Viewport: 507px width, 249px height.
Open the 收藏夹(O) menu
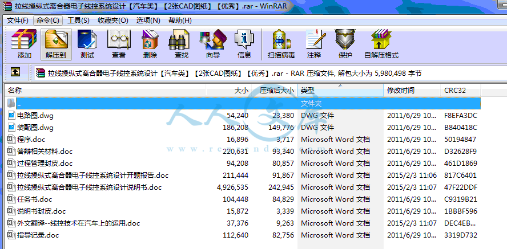[x=113, y=21]
